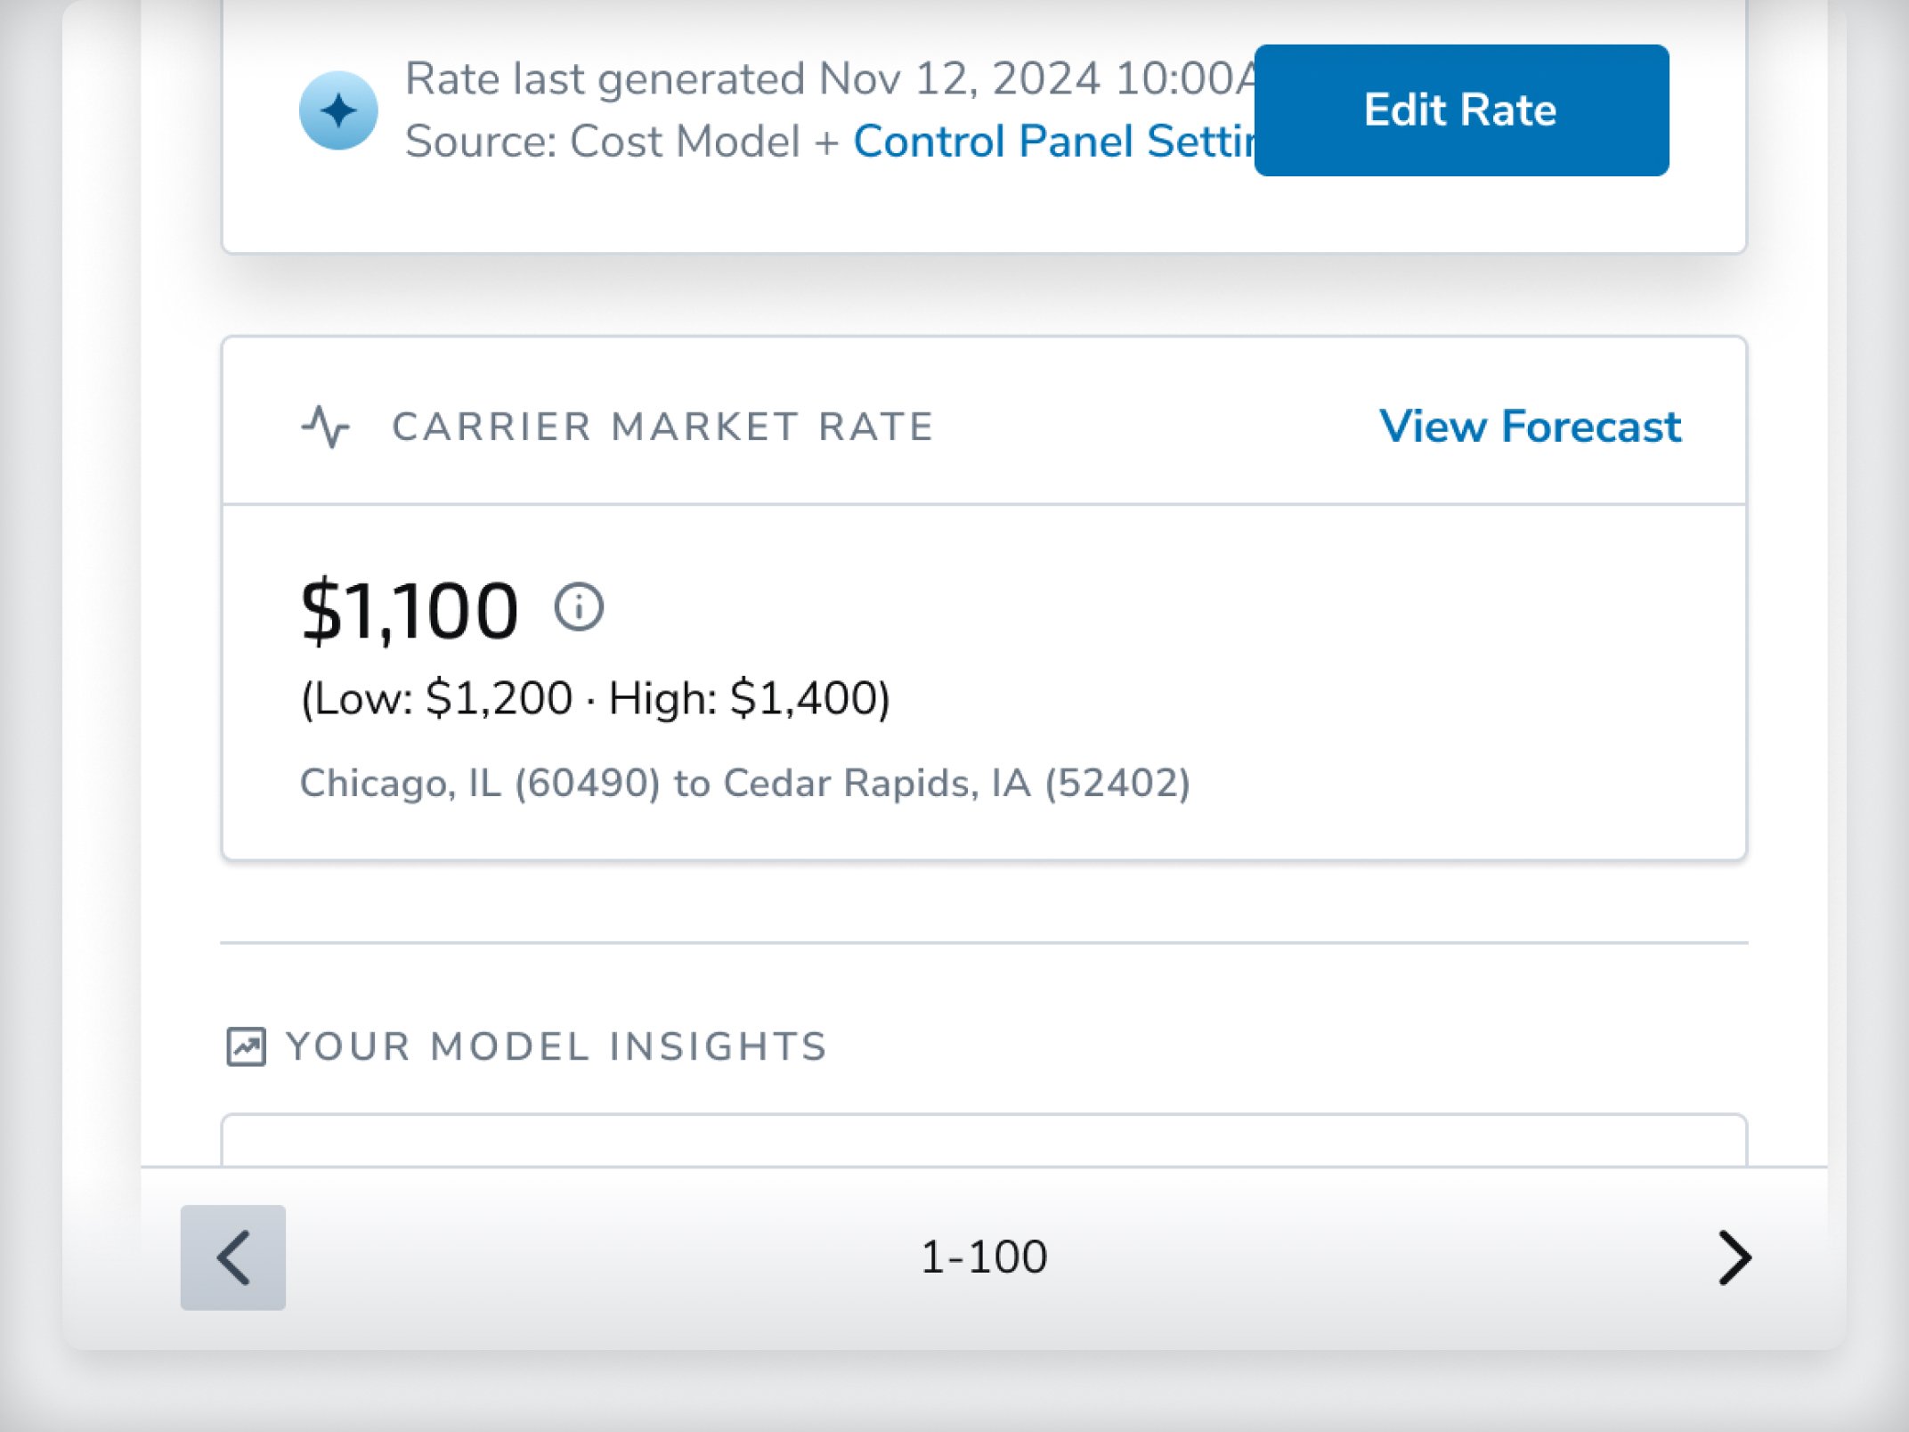Screen dimensions: 1909x1432
Task: Click the model insights chart icon
Action: (x=247, y=1046)
